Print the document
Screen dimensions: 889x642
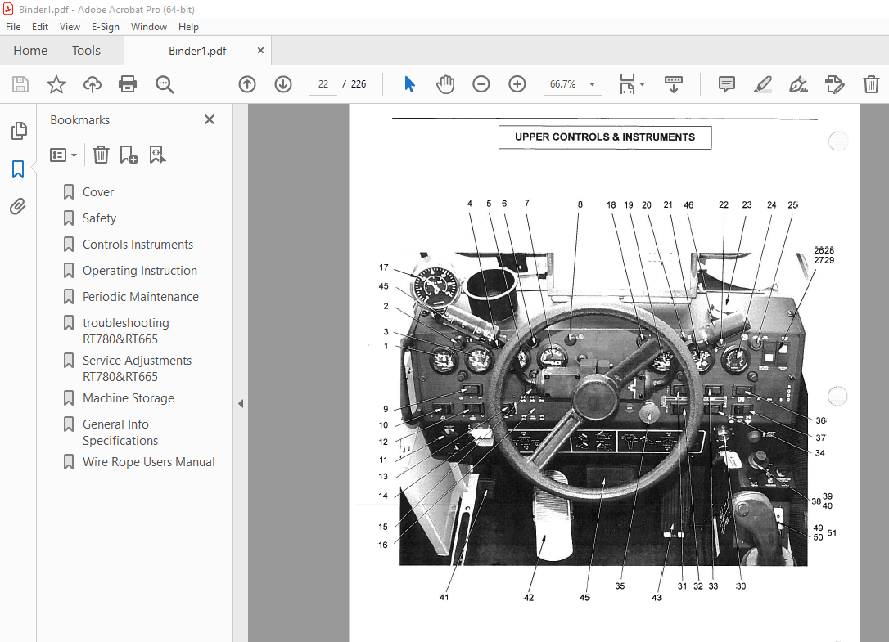tap(129, 83)
